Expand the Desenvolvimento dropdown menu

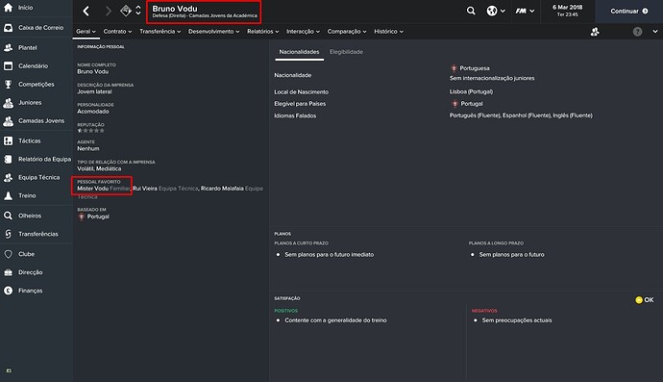pos(214,32)
